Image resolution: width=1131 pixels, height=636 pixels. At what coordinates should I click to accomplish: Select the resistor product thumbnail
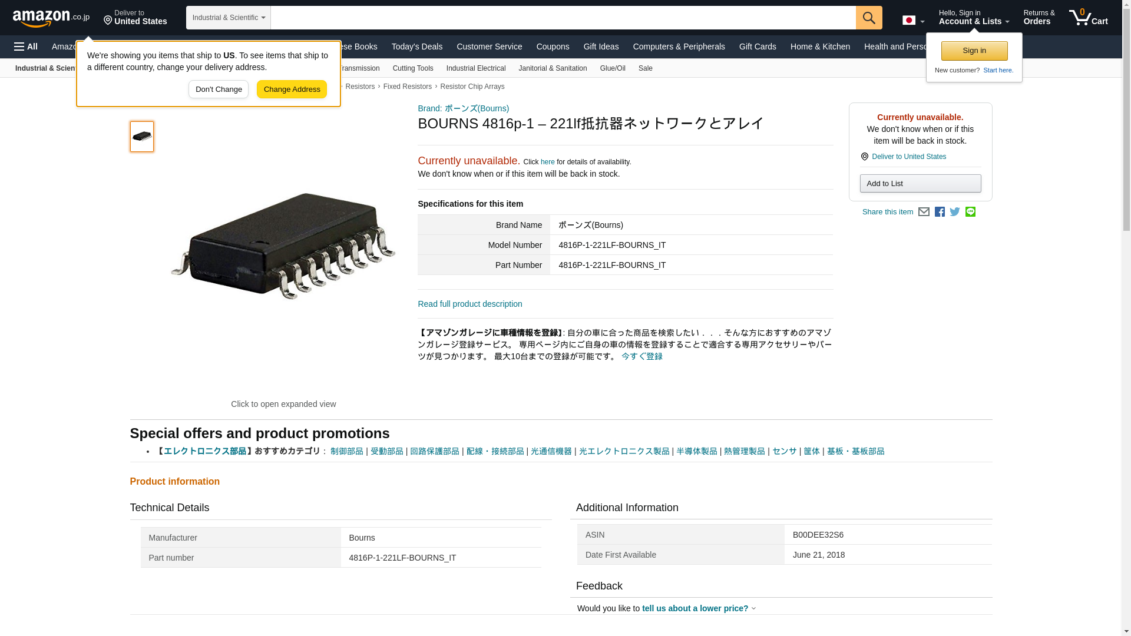pos(142,137)
